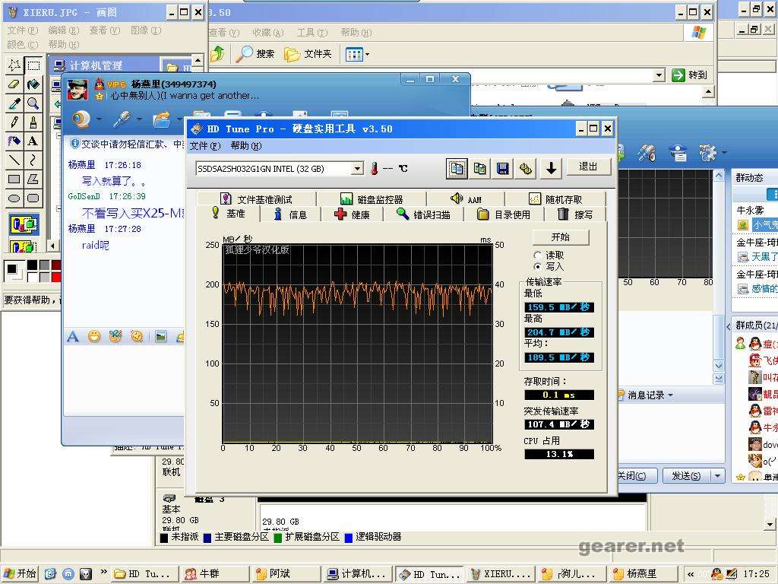Click the 文件夹 folders button in Explorer
Viewport: 778px width, 584px height.
coord(308,54)
